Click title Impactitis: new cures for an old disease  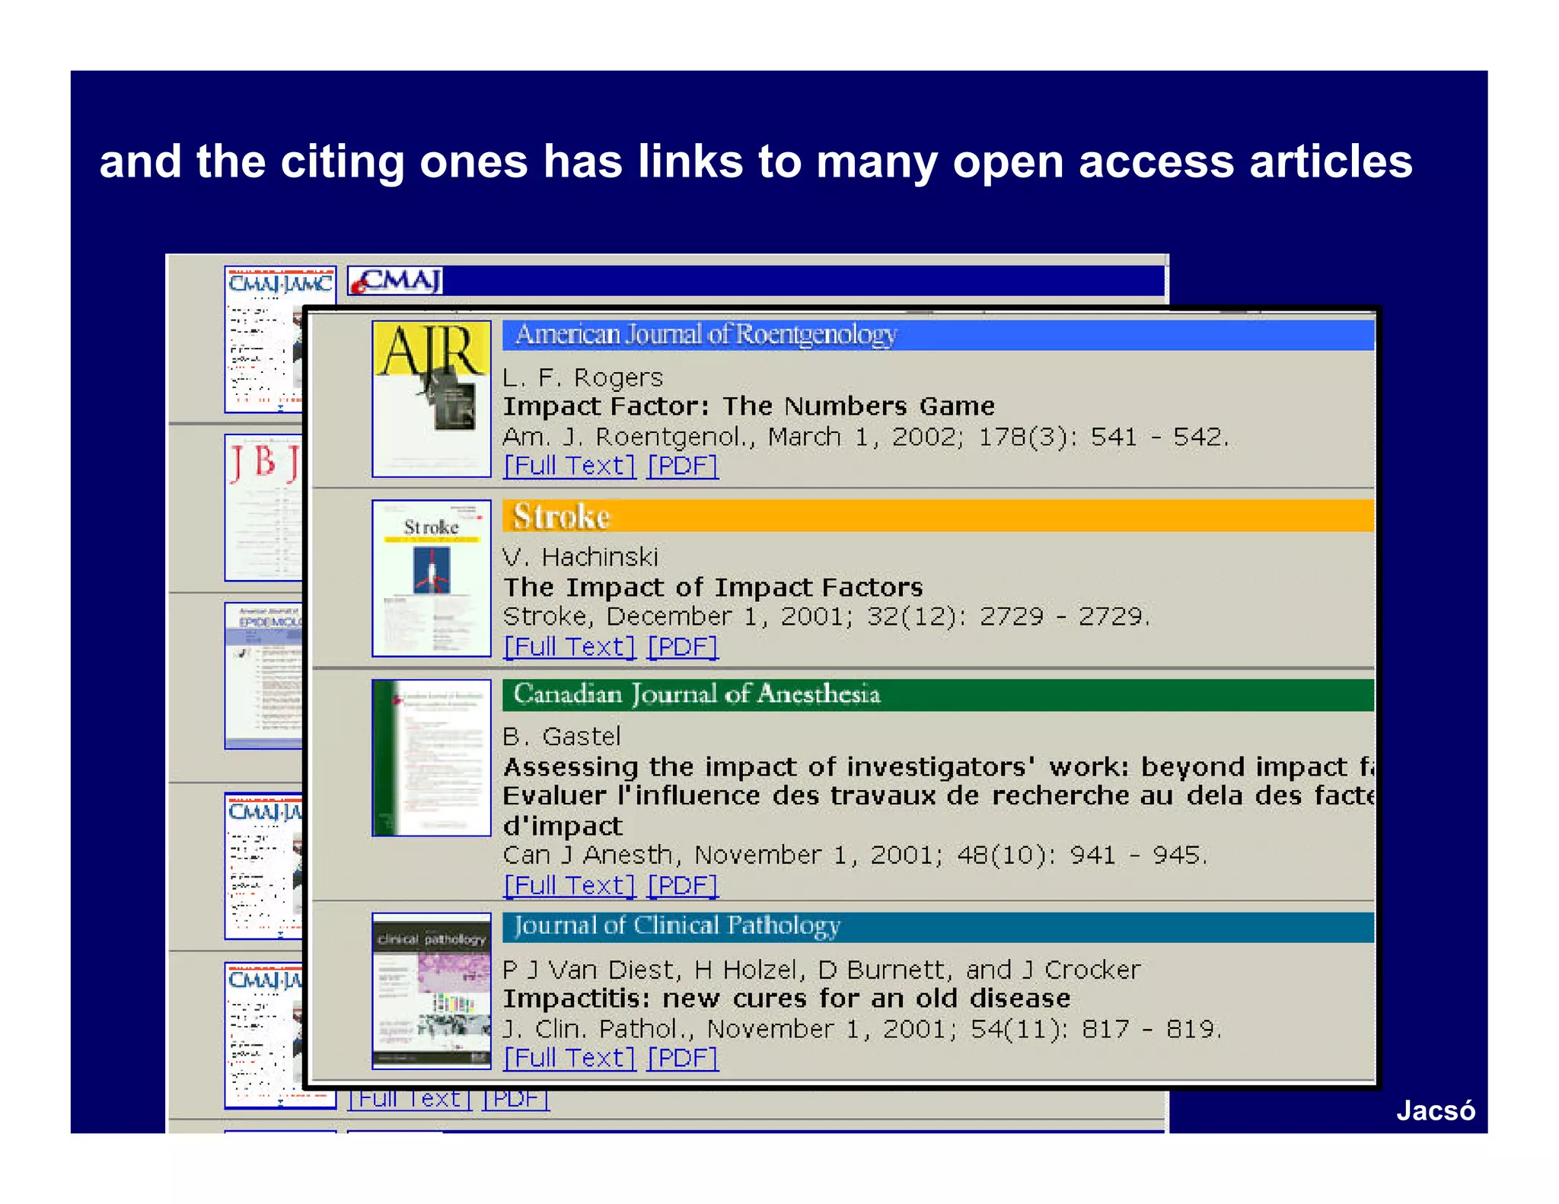[787, 999]
